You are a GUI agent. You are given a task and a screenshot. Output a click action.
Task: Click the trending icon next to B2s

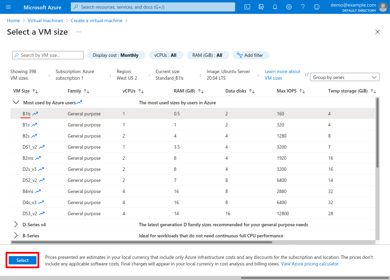tap(34, 136)
